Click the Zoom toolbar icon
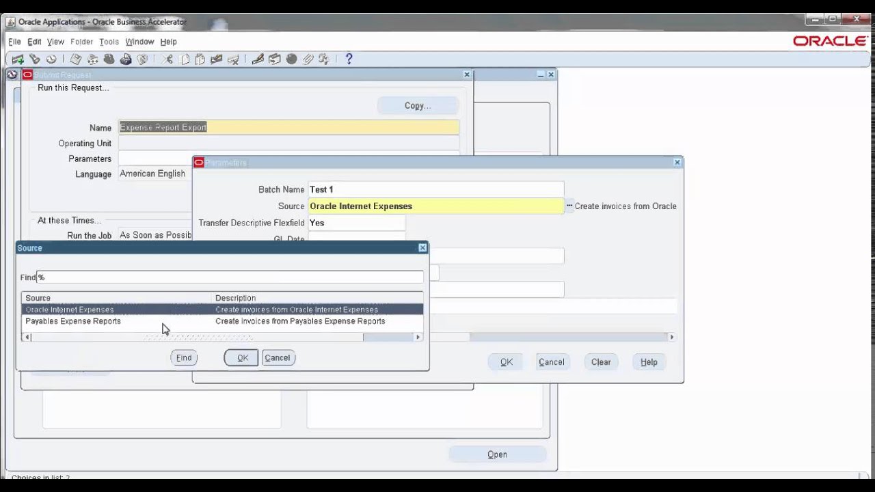The height and width of the screenshot is (492, 875). pos(275,59)
